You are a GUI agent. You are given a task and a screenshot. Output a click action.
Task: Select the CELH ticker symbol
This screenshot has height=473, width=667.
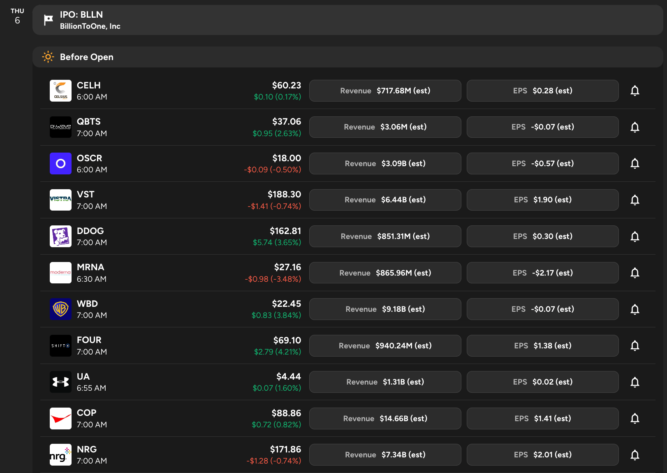pyautogui.click(x=89, y=85)
